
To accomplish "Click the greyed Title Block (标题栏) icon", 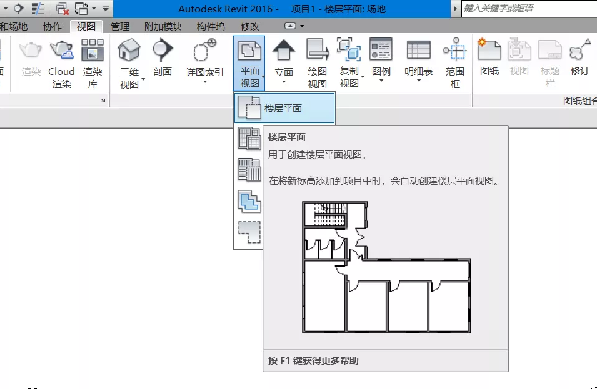I will [549, 50].
